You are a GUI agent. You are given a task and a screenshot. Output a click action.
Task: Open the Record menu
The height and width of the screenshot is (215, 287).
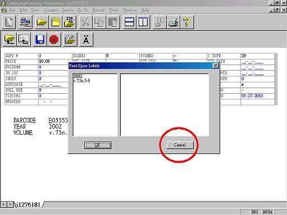coord(98,10)
